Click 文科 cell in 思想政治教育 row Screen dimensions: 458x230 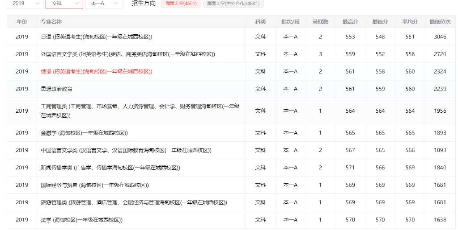(x=261, y=89)
